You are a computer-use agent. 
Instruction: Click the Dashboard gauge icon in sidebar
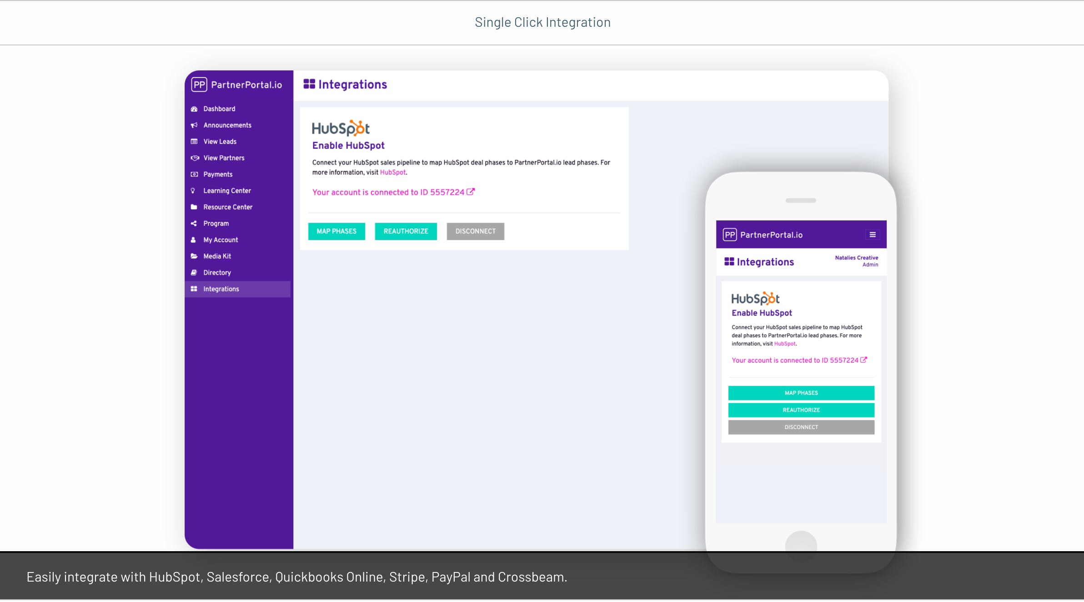194,109
